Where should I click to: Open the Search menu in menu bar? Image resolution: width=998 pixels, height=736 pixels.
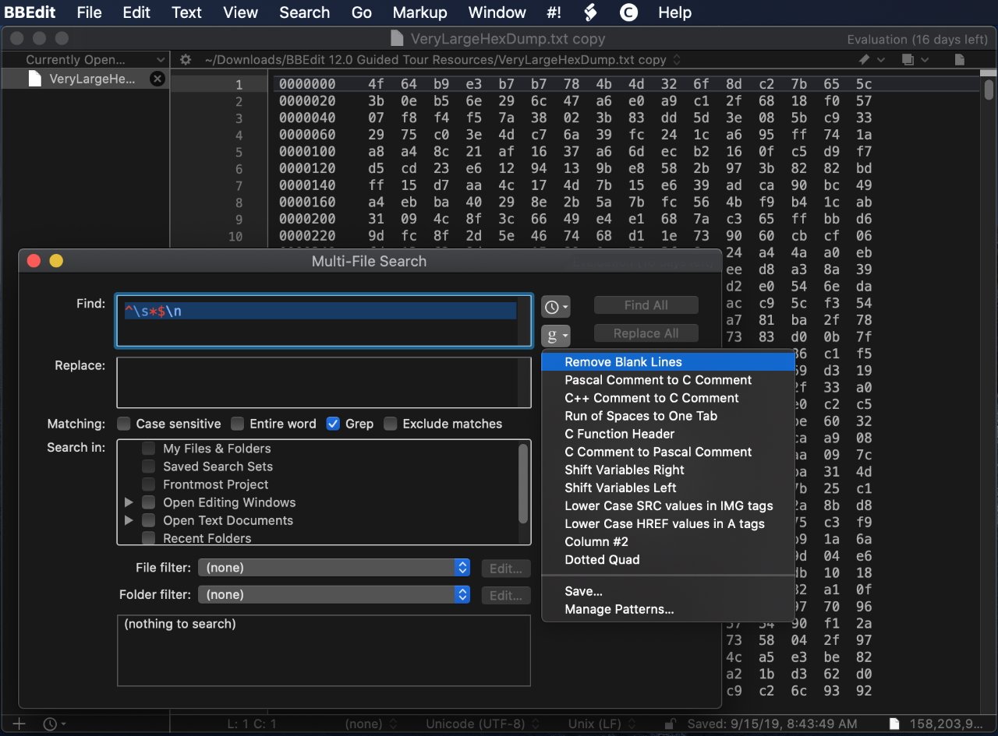click(x=304, y=12)
